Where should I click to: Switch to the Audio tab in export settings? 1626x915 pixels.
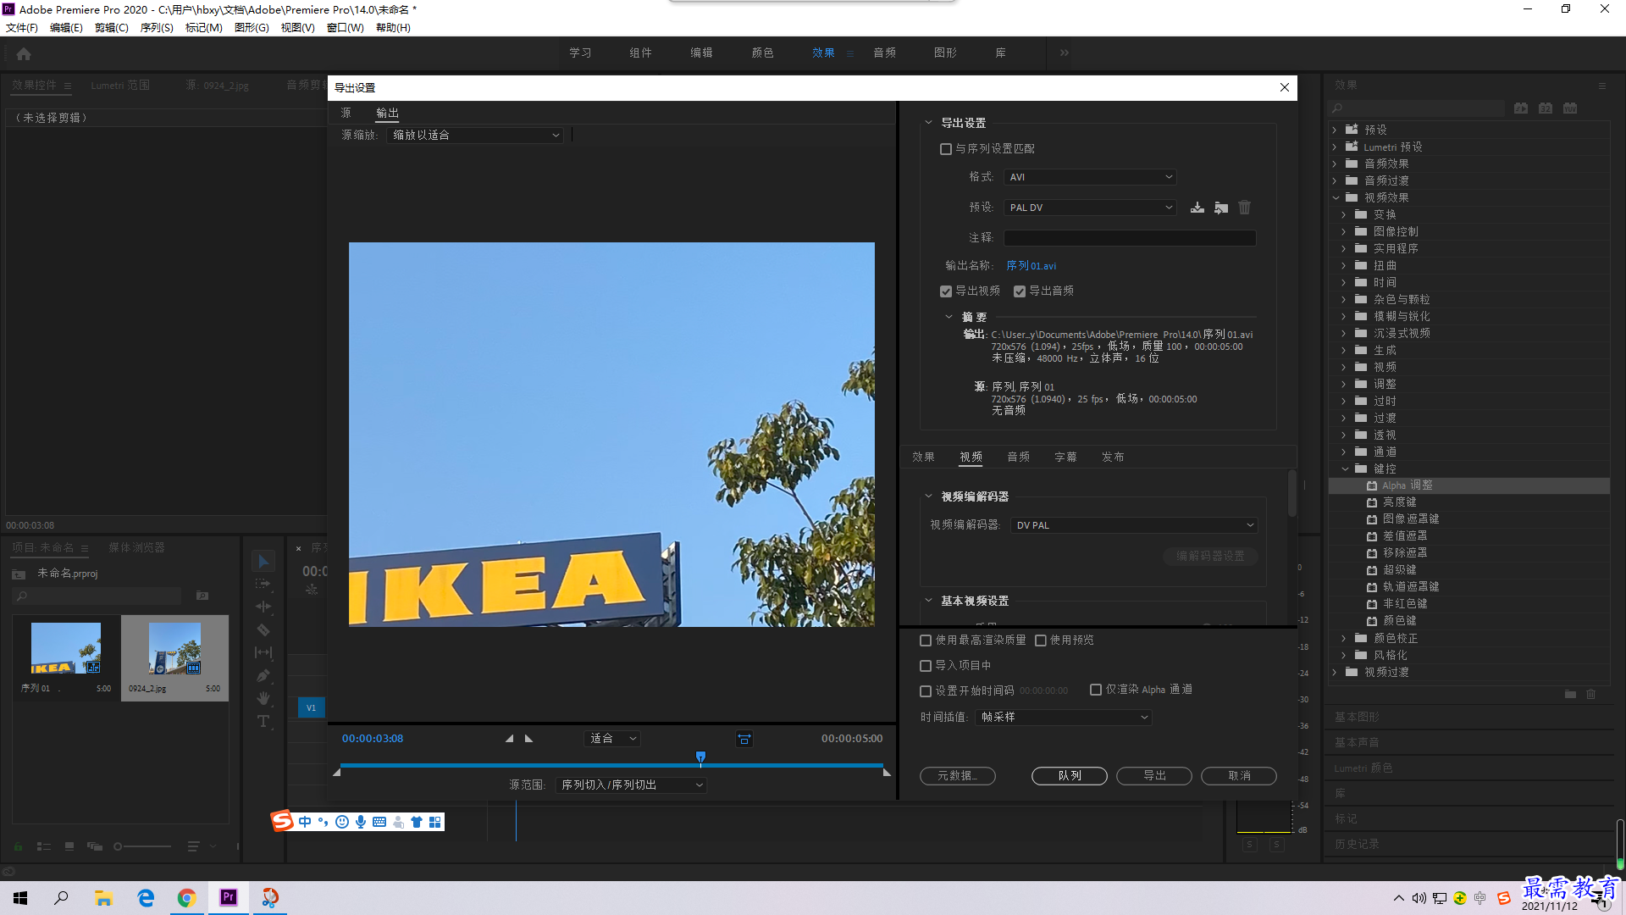pyautogui.click(x=1018, y=457)
